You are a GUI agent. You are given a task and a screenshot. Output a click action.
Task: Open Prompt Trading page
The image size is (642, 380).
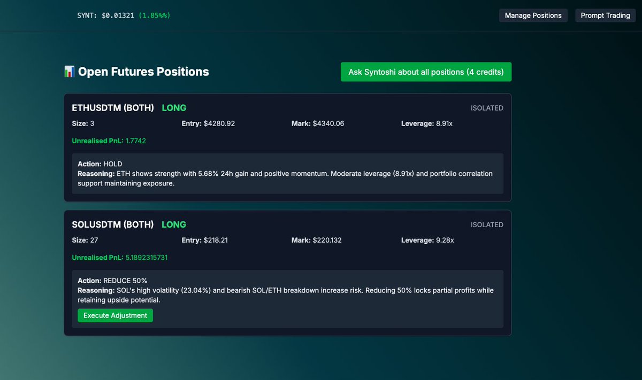pos(605,15)
